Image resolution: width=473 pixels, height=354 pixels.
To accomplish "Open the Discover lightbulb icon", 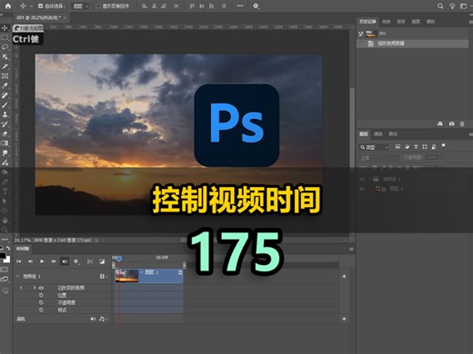I will (452, 5).
